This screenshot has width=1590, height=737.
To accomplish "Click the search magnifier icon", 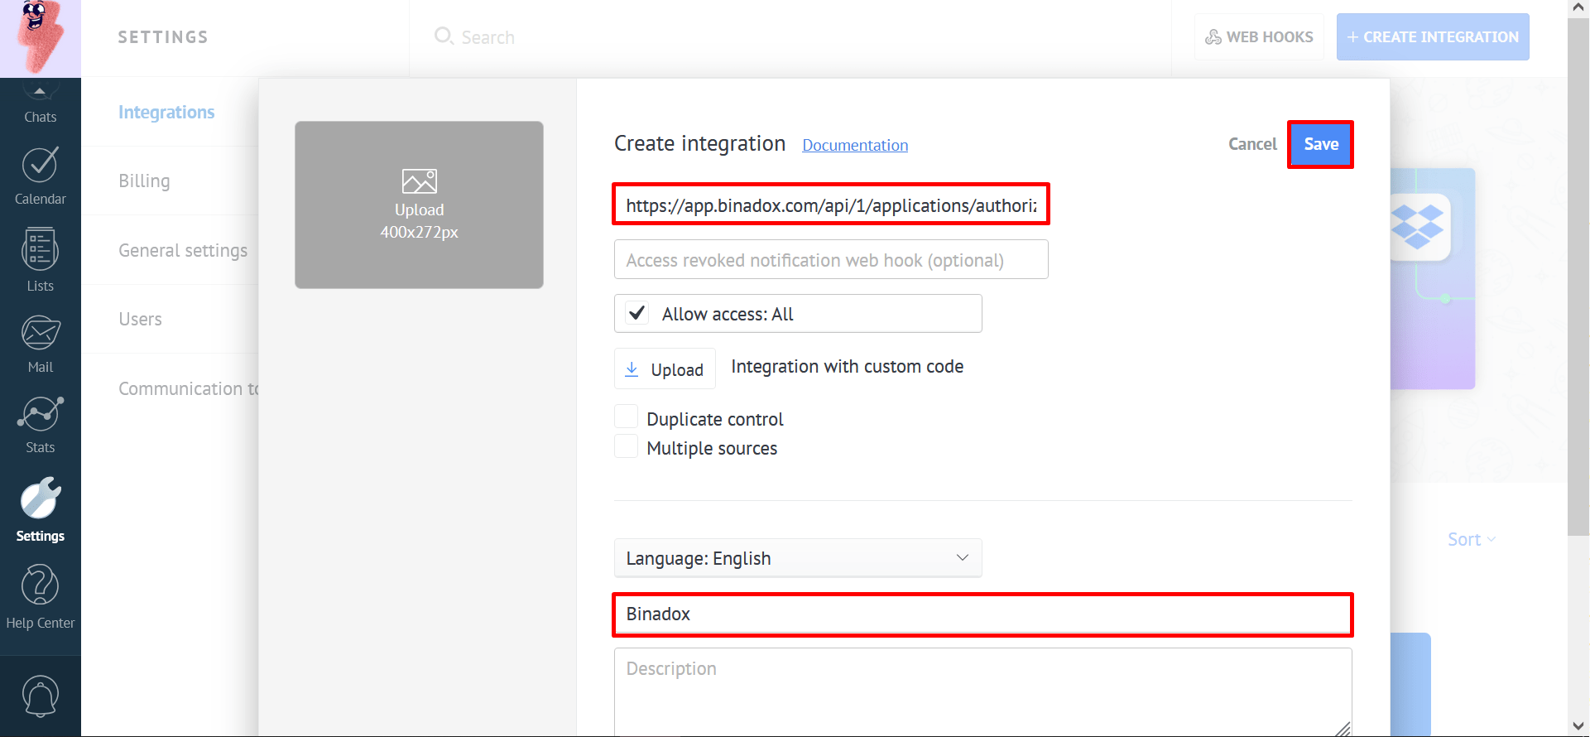I will tap(444, 36).
